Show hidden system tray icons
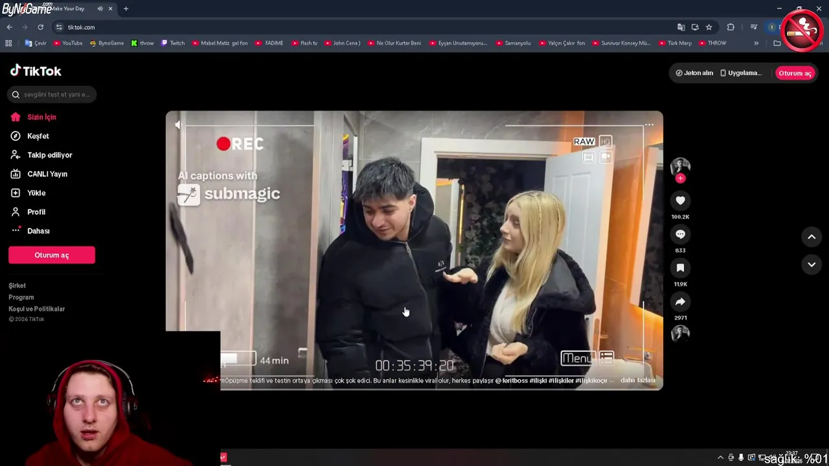 [720, 458]
